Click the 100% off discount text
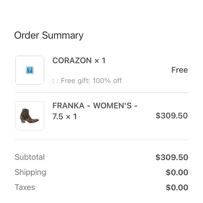 click(107, 80)
